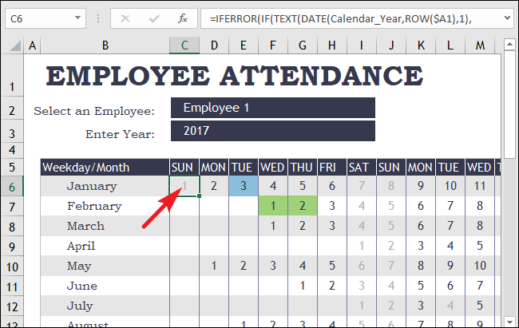Viewport: 519px width, 328px height.
Task: Click the 2017 year input cell
Action: click(273, 131)
